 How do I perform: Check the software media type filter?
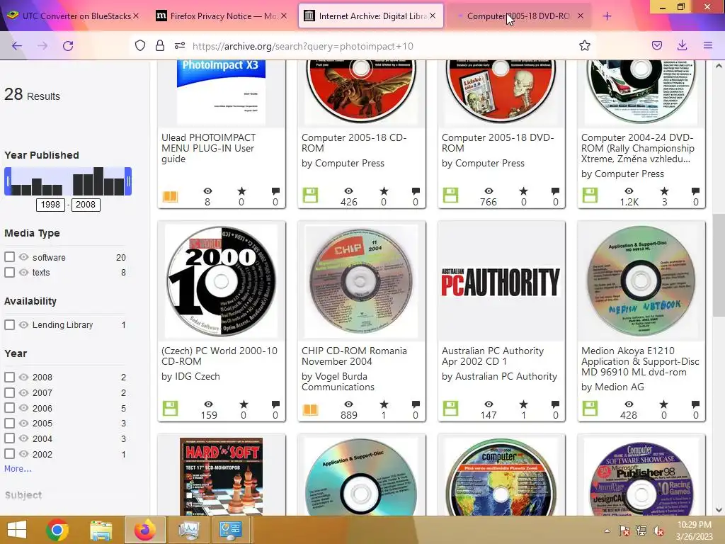pyautogui.click(x=9, y=256)
